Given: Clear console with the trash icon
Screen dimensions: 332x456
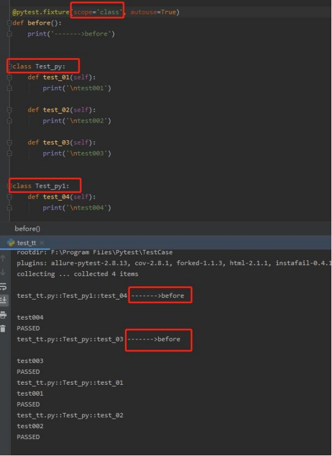Looking at the screenshot, I should click(3, 329).
